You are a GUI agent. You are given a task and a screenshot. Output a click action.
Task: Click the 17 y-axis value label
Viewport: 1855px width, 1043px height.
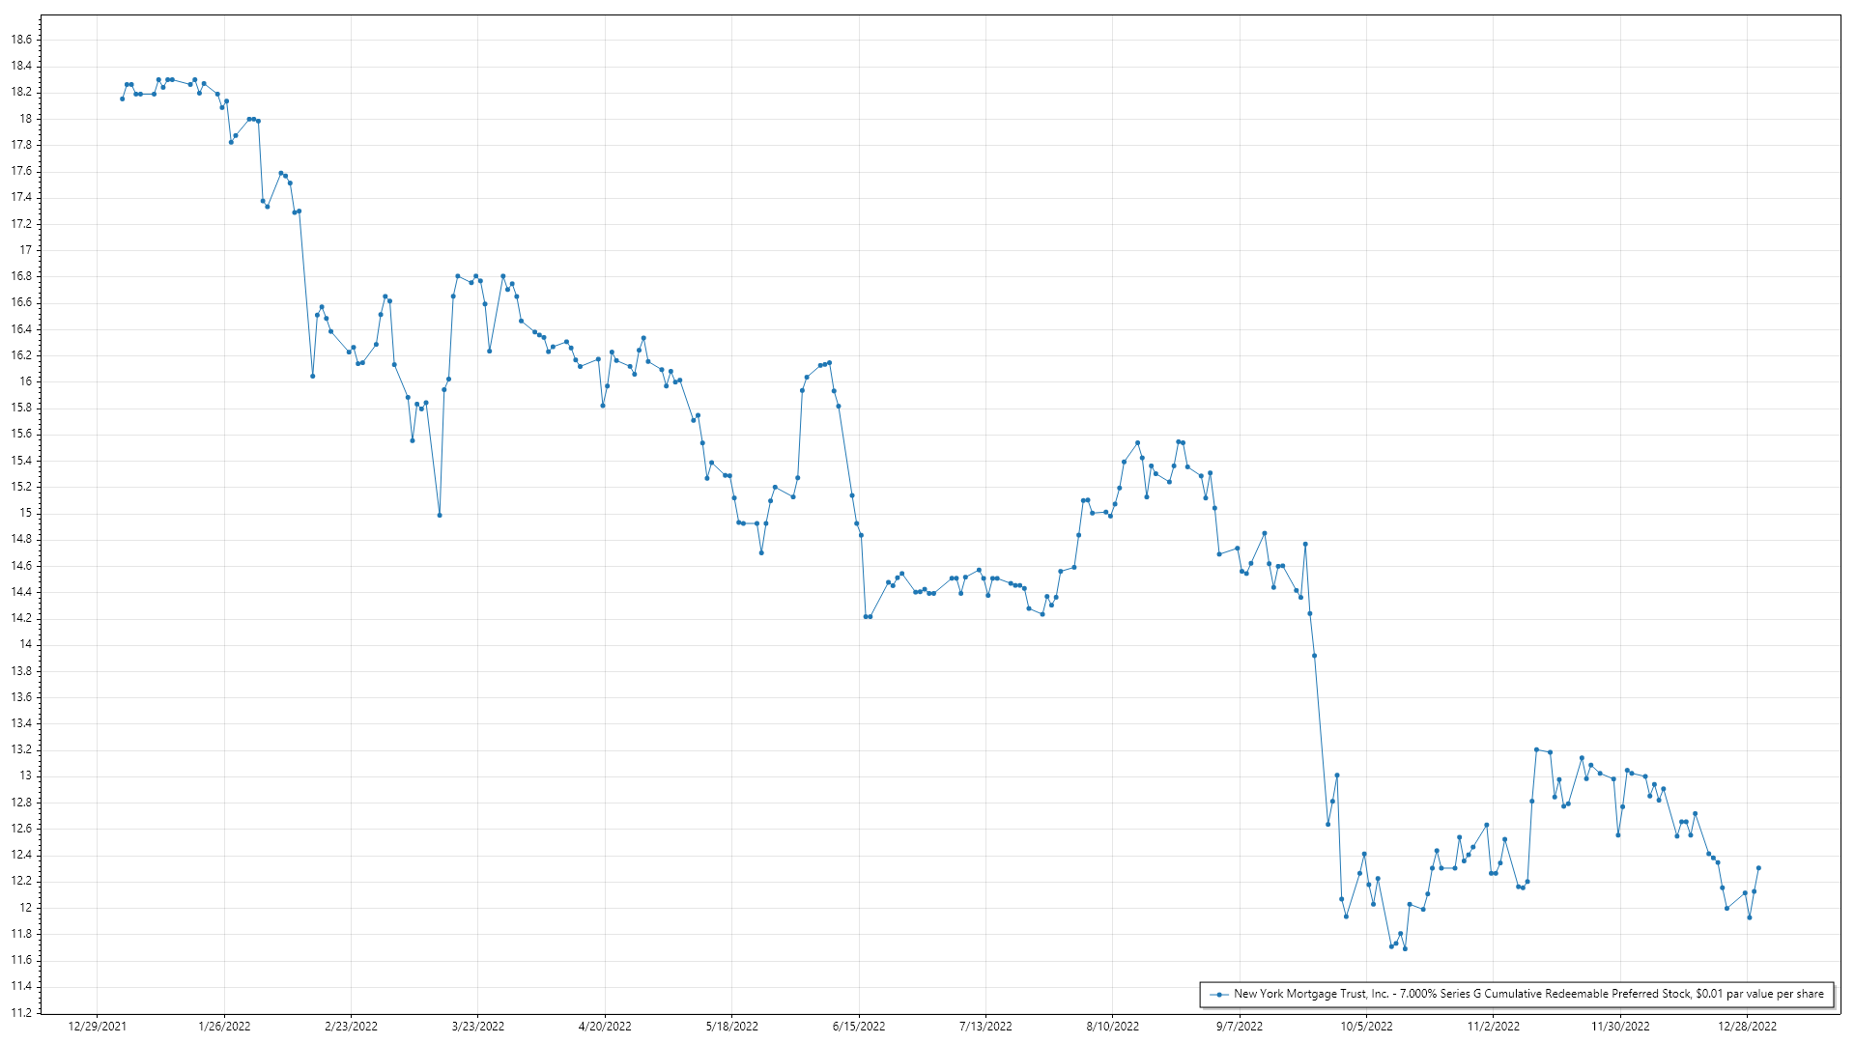pyautogui.click(x=26, y=250)
